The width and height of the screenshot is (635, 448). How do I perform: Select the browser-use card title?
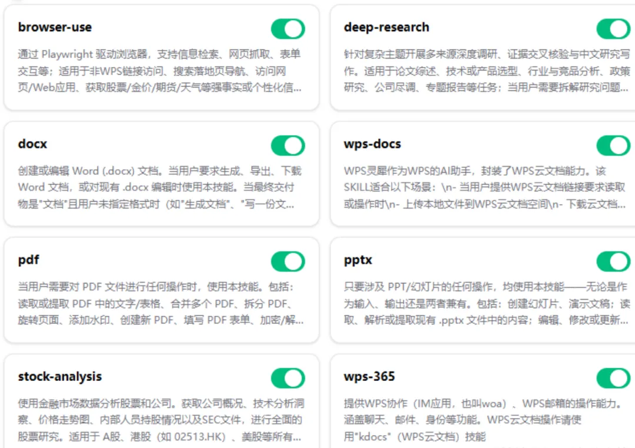tap(55, 27)
